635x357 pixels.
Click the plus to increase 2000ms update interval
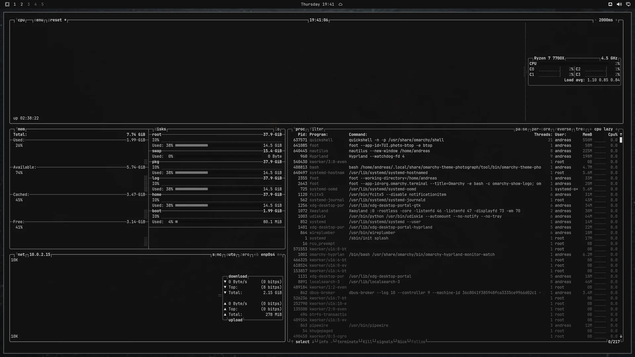click(x=616, y=20)
